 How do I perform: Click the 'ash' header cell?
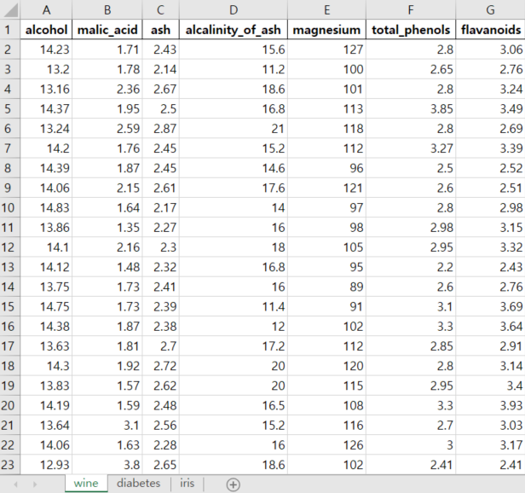[161, 30]
